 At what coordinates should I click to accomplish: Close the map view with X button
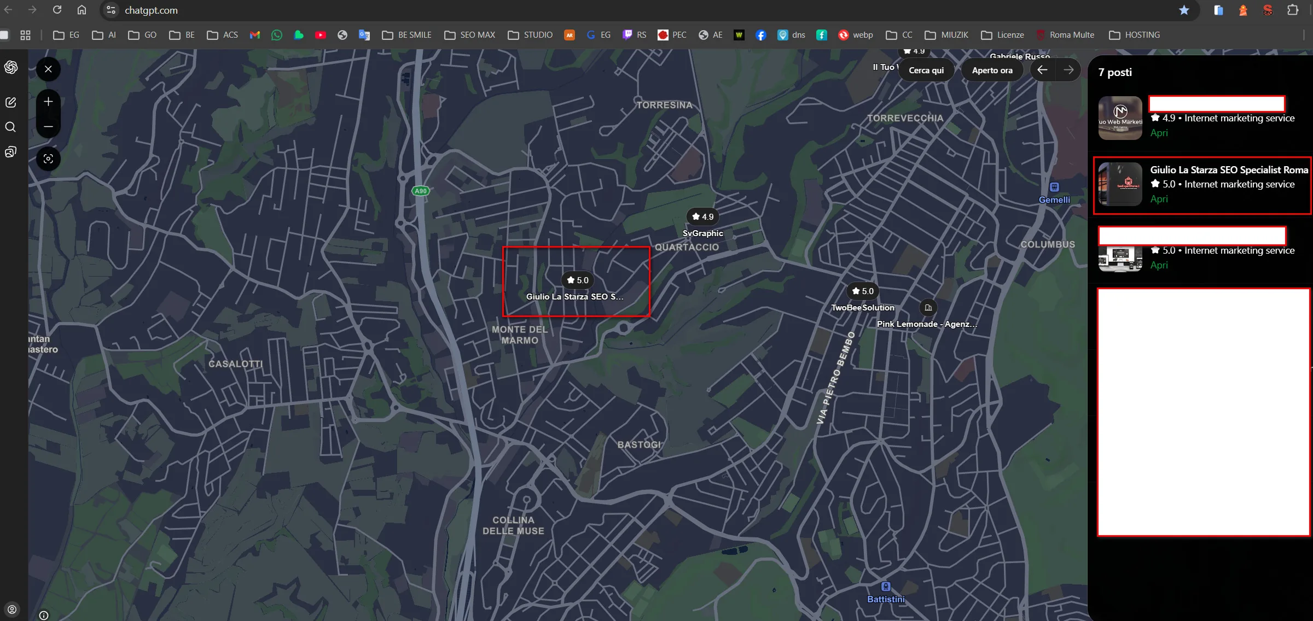pyautogui.click(x=48, y=69)
